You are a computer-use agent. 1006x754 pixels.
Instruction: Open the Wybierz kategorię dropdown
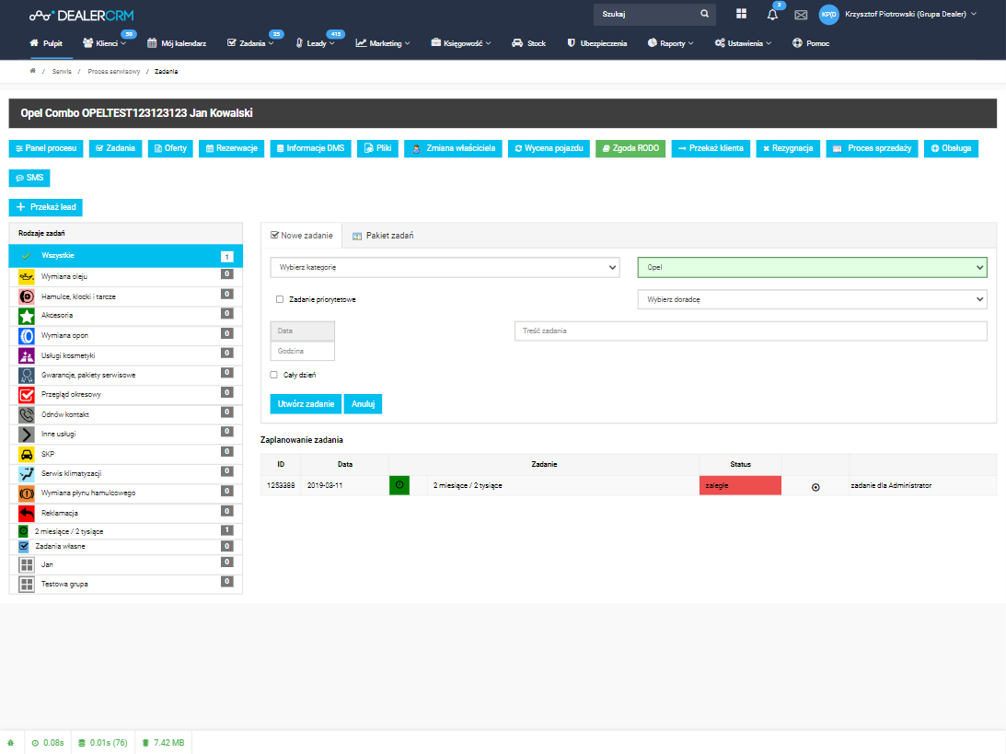(445, 268)
